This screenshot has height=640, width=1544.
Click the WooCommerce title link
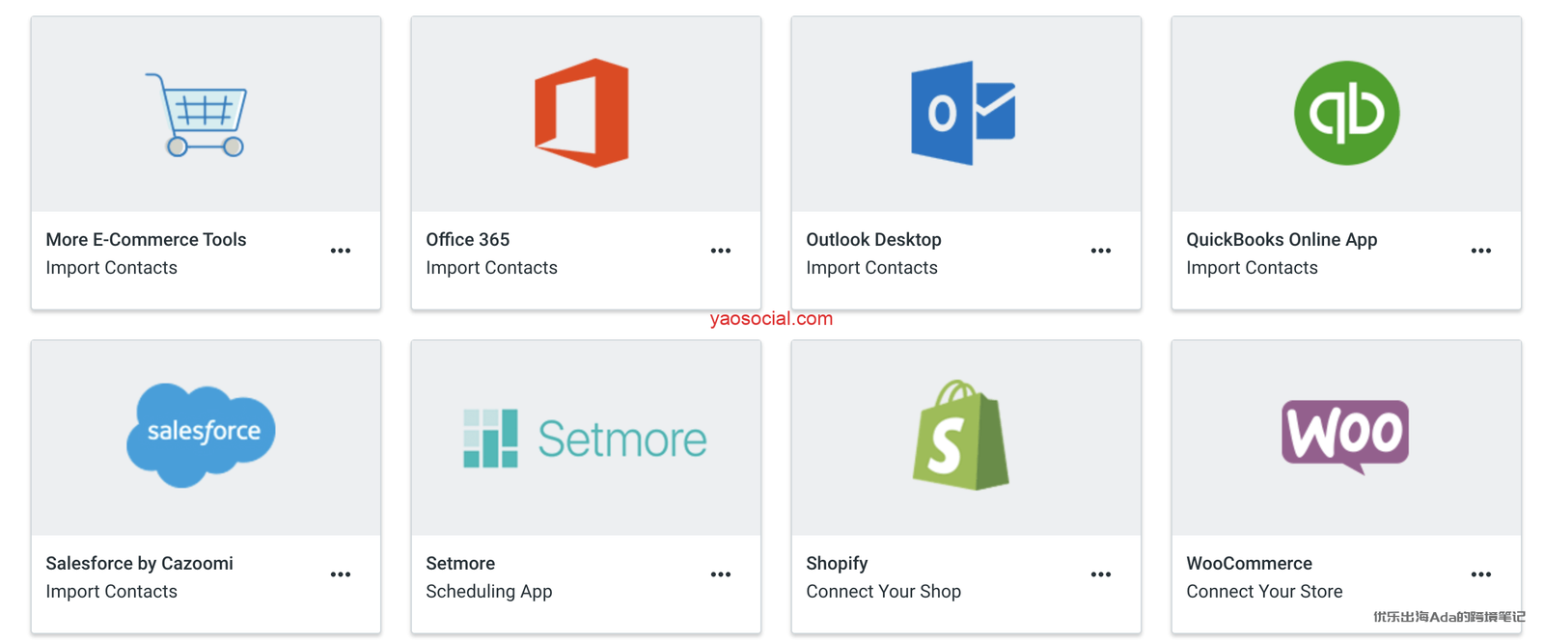pyautogui.click(x=1249, y=564)
